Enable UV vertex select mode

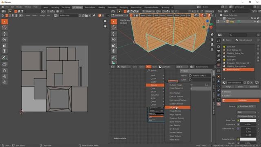click(x=7, y=16)
